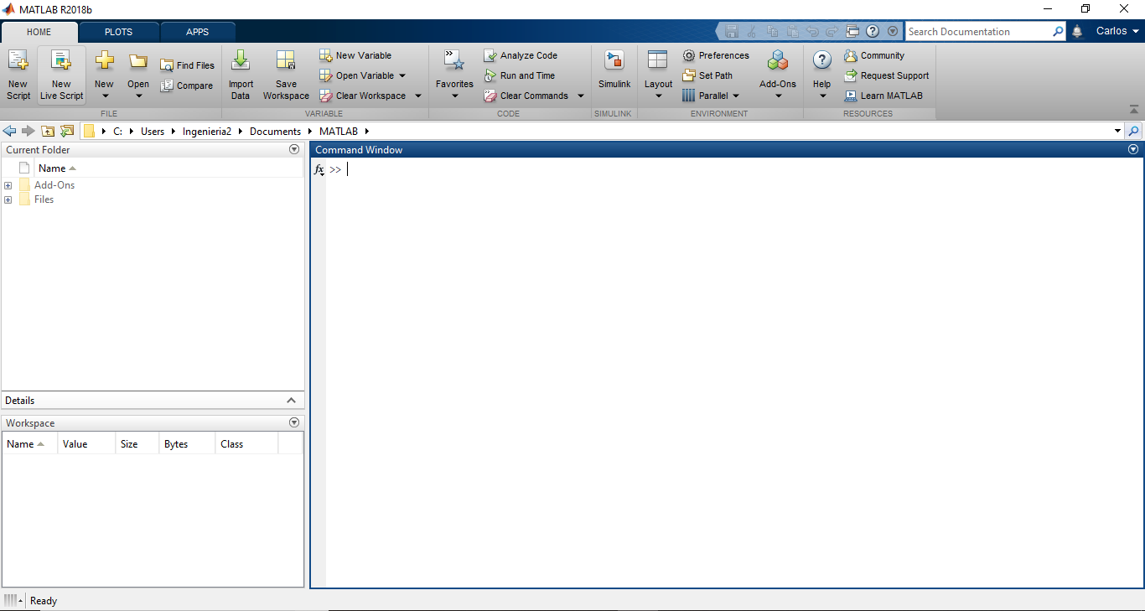Go up one folder level

coord(48,131)
